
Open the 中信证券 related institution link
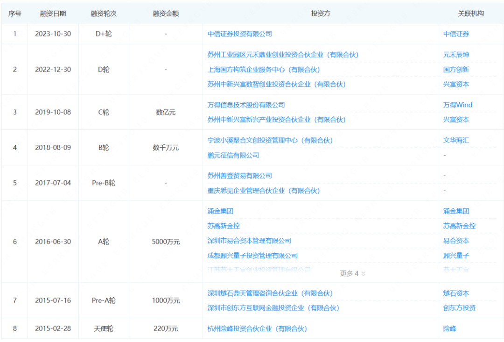[x=455, y=34]
